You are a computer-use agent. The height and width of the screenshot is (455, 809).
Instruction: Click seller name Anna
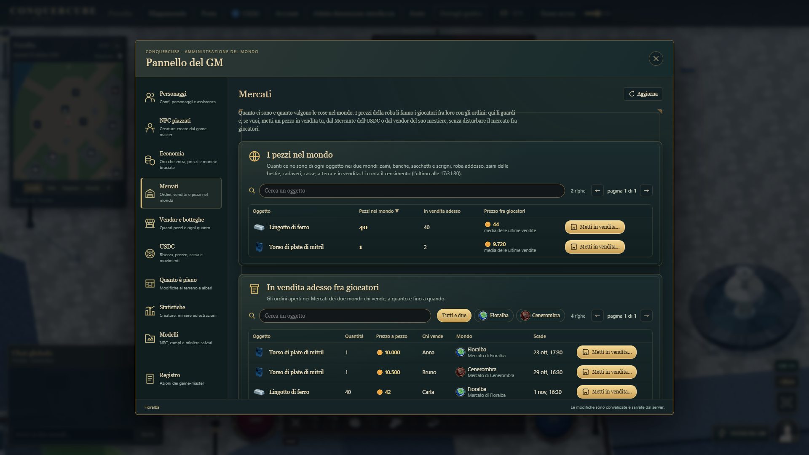(x=428, y=352)
